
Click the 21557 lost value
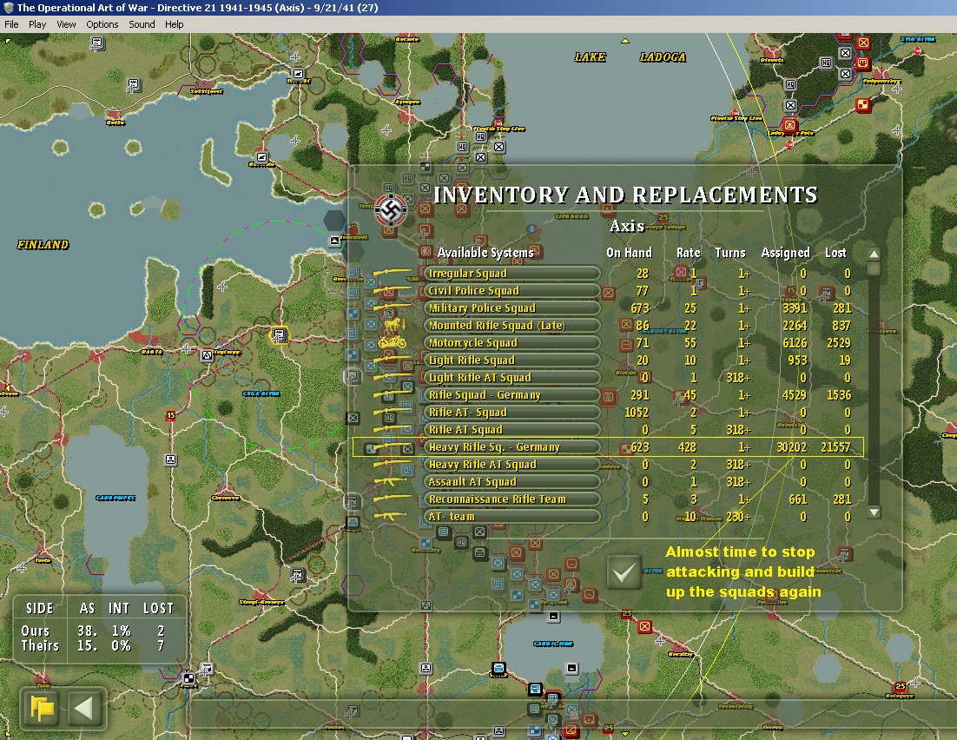[835, 447]
